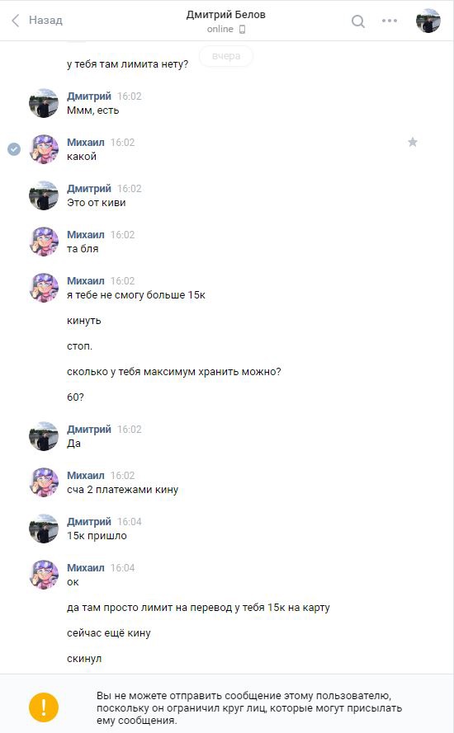Click the вчера date label
The image size is (454, 733).
(x=226, y=56)
